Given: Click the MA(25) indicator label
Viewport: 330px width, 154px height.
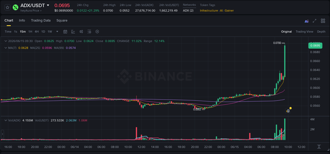Looking at the screenshot, I should (35, 48).
